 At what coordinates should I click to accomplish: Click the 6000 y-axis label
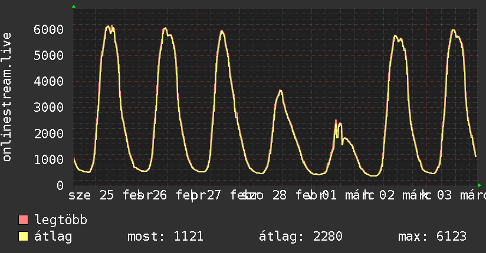pyautogui.click(x=49, y=29)
